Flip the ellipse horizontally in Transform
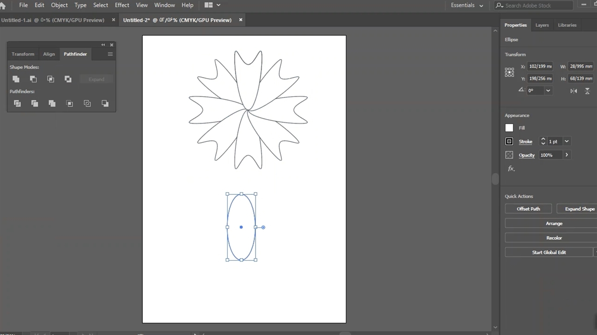This screenshot has width=597, height=335. click(574, 91)
